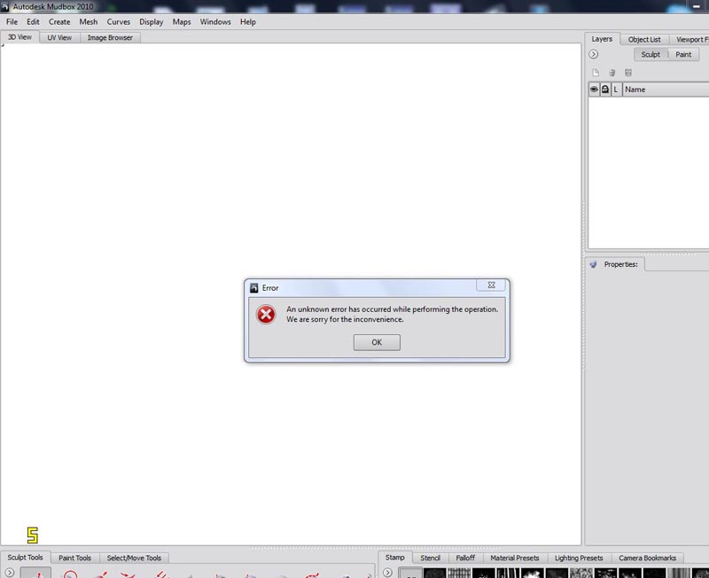
Task: Click the Error dialog title bar icon
Action: (x=254, y=288)
